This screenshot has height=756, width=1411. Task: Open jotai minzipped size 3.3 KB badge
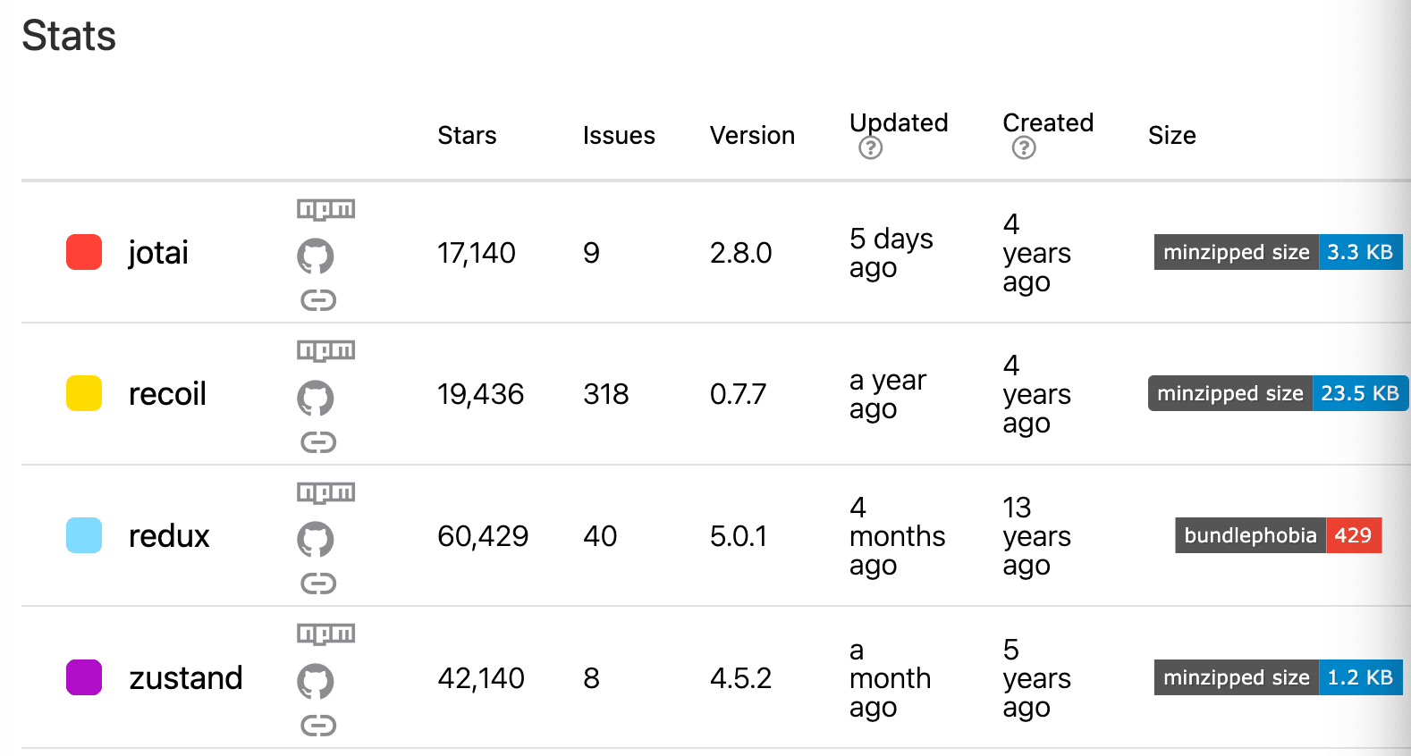(1278, 252)
